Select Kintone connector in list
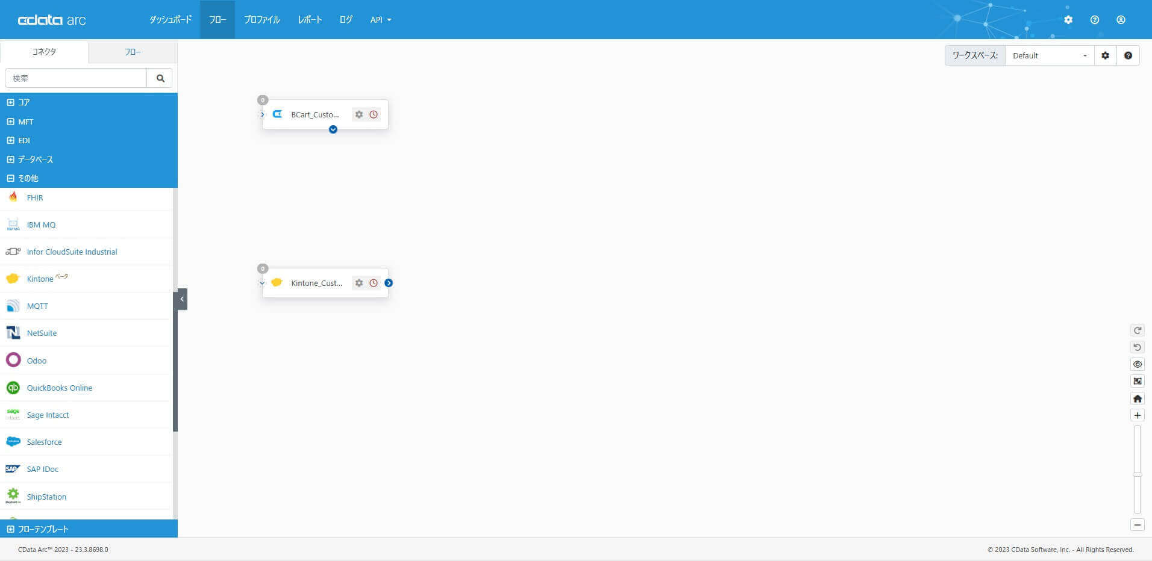This screenshot has width=1152, height=561. coord(86,279)
